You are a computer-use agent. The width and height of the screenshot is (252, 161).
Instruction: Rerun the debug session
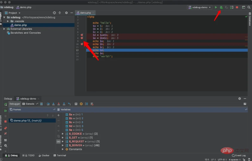coord(5,105)
